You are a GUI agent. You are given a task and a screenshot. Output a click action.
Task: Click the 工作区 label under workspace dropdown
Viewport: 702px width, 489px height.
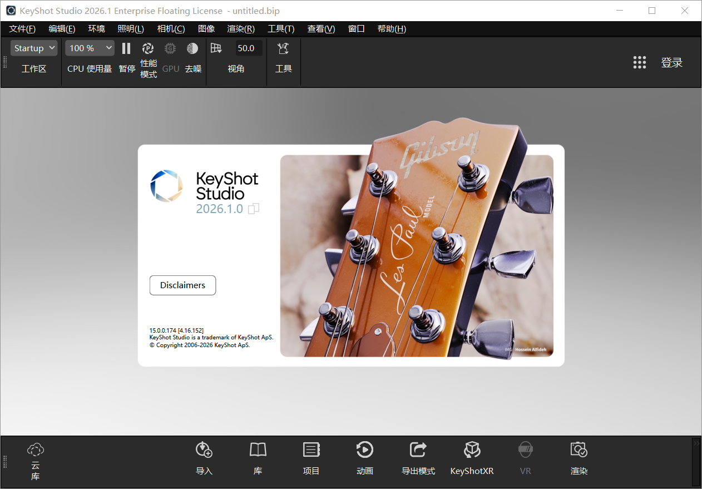34,69
